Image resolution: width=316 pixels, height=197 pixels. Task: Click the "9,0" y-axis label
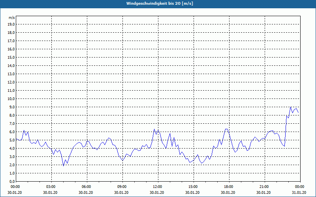pyautogui.click(x=12, y=107)
